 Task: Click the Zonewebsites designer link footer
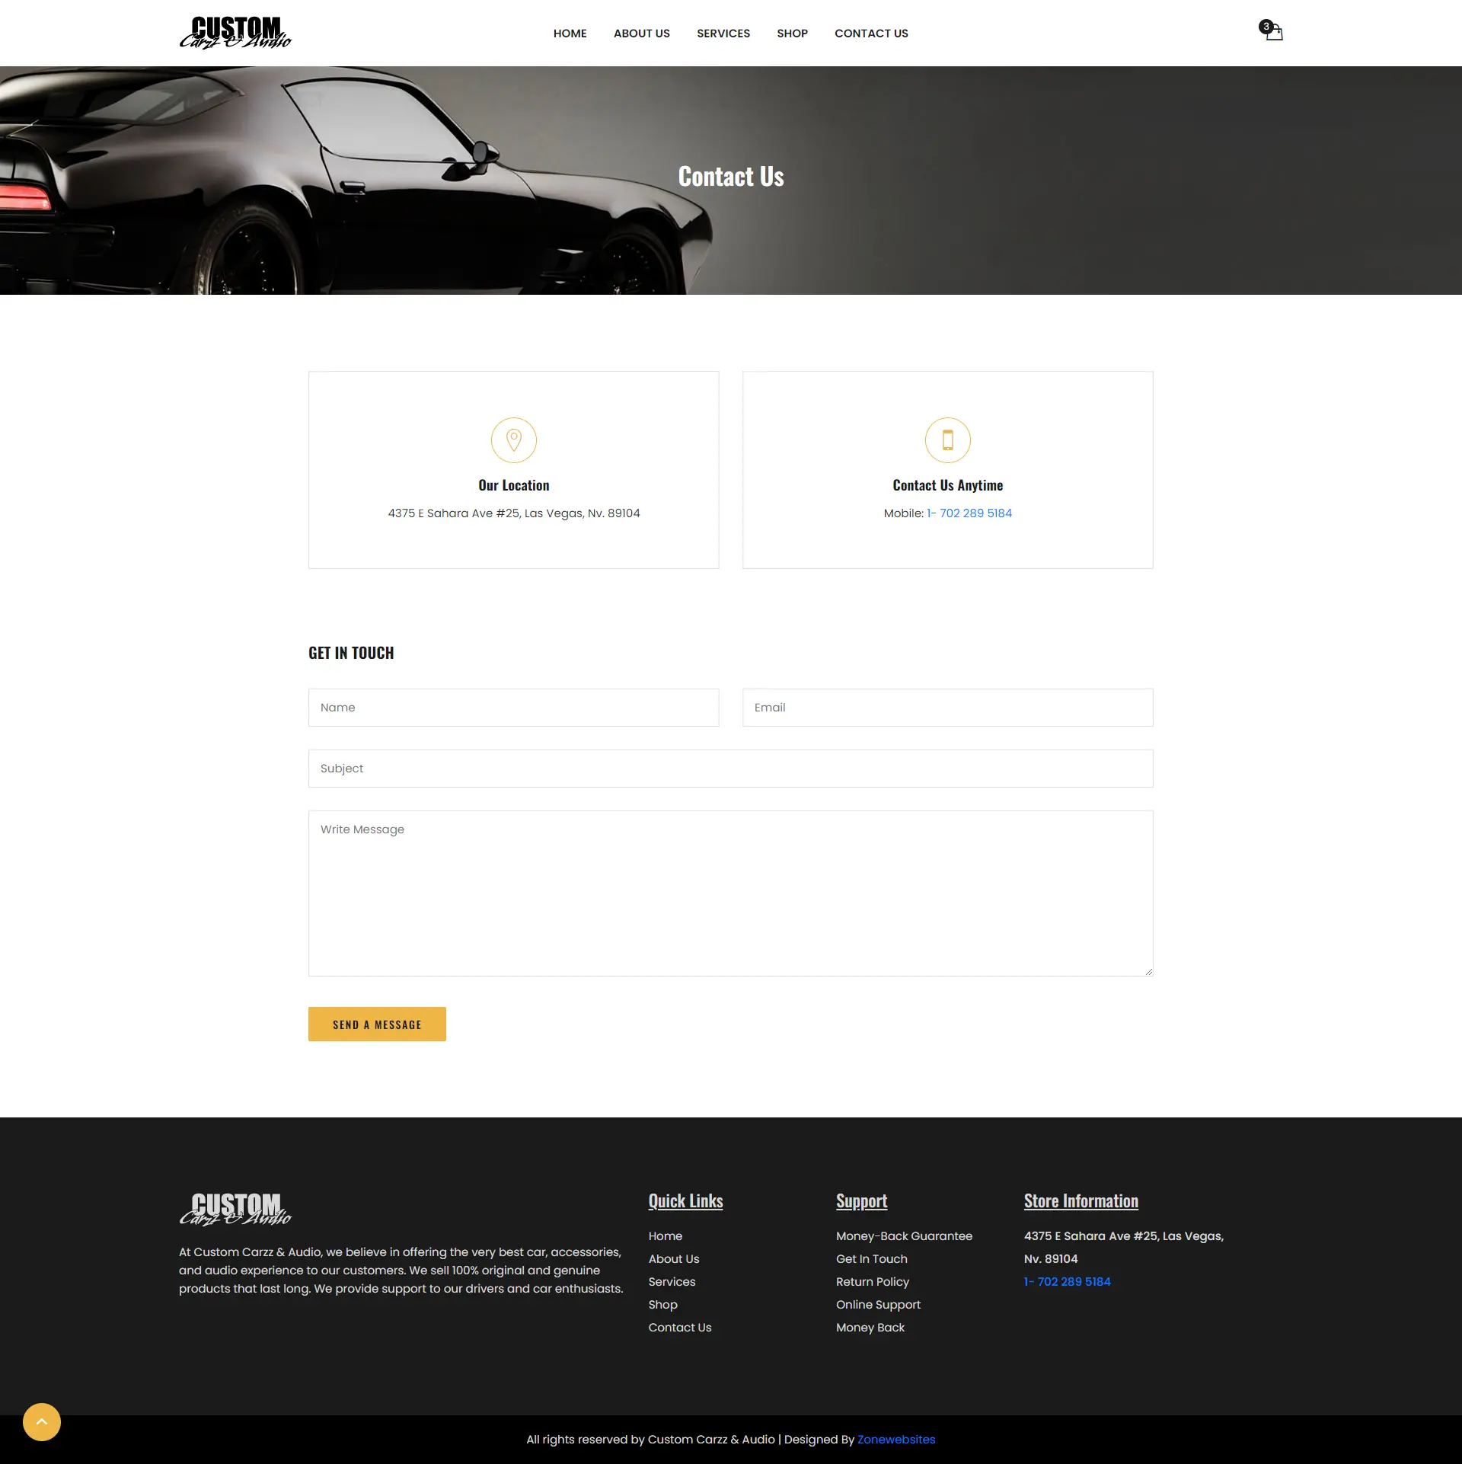tap(895, 1439)
